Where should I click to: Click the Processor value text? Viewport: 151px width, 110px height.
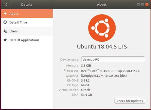[110, 71]
